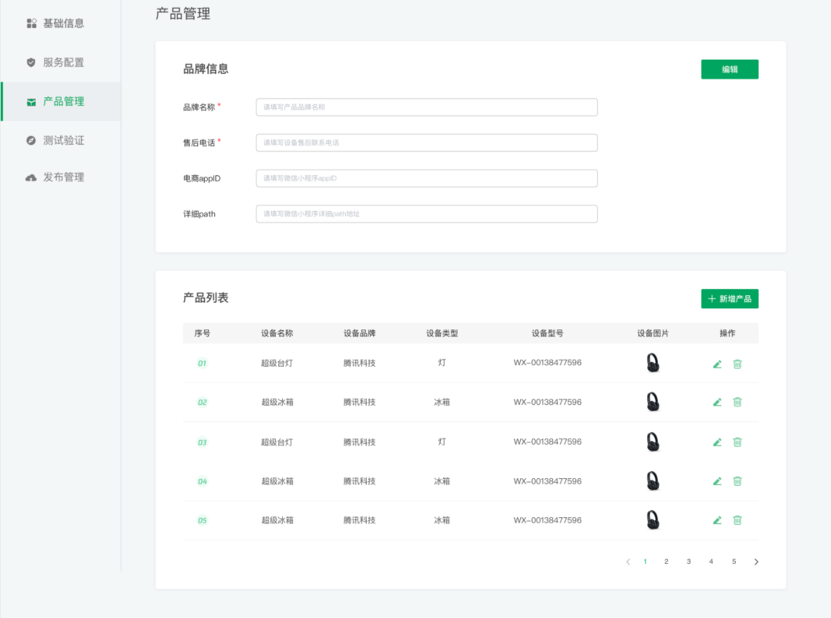Click edit pencil icon for row 03
Screen dimensions: 831x618
tap(717, 442)
